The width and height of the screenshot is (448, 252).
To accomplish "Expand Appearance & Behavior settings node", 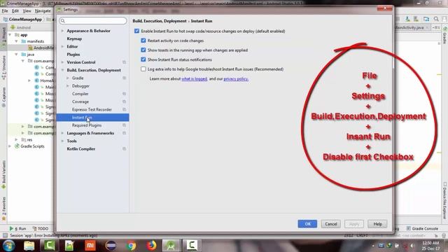I will click(x=62, y=31).
